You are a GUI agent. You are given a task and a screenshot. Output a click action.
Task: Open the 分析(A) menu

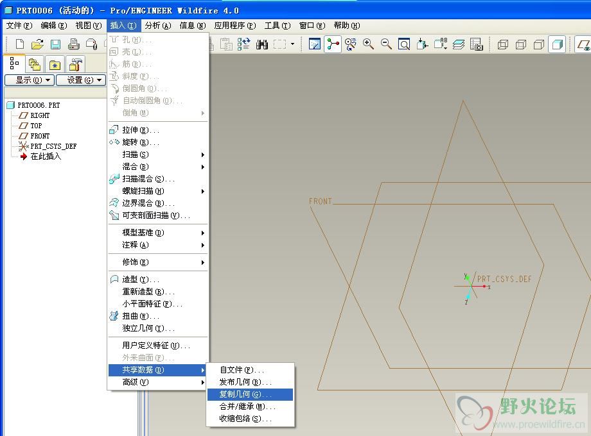[x=158, y=26]
